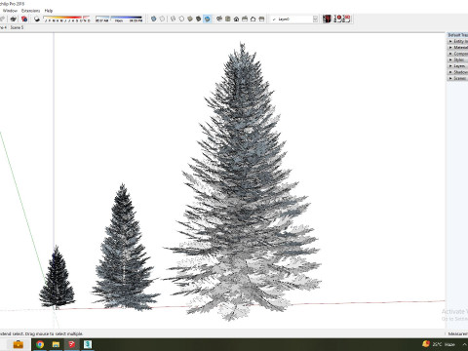Show hidden system tray icons
This screenshot has height=351, width=468.
click(x=465, y=344)
